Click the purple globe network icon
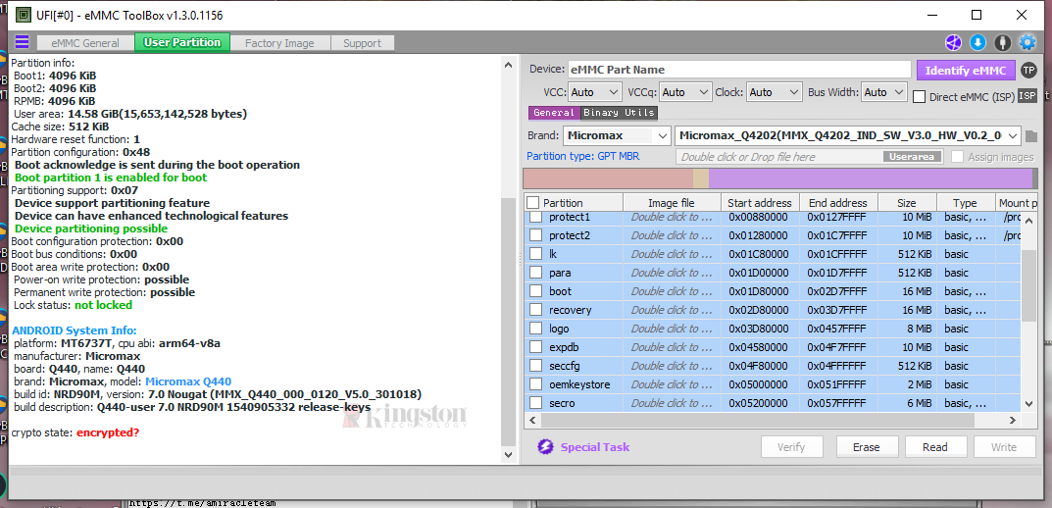Screen dimensions: 1052x508 [x=953, y=42]
